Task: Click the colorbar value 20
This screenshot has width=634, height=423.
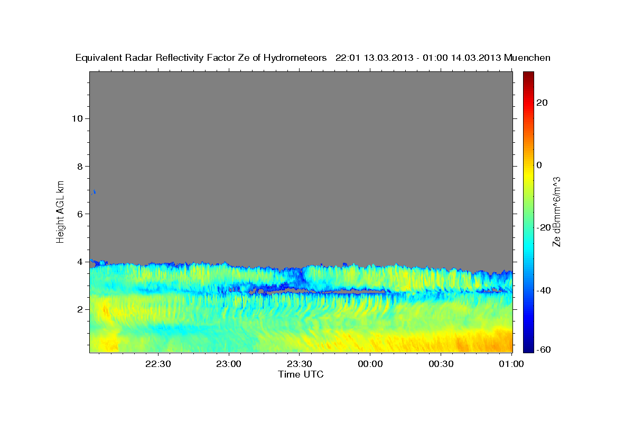Action: click(x=542, y=103)
